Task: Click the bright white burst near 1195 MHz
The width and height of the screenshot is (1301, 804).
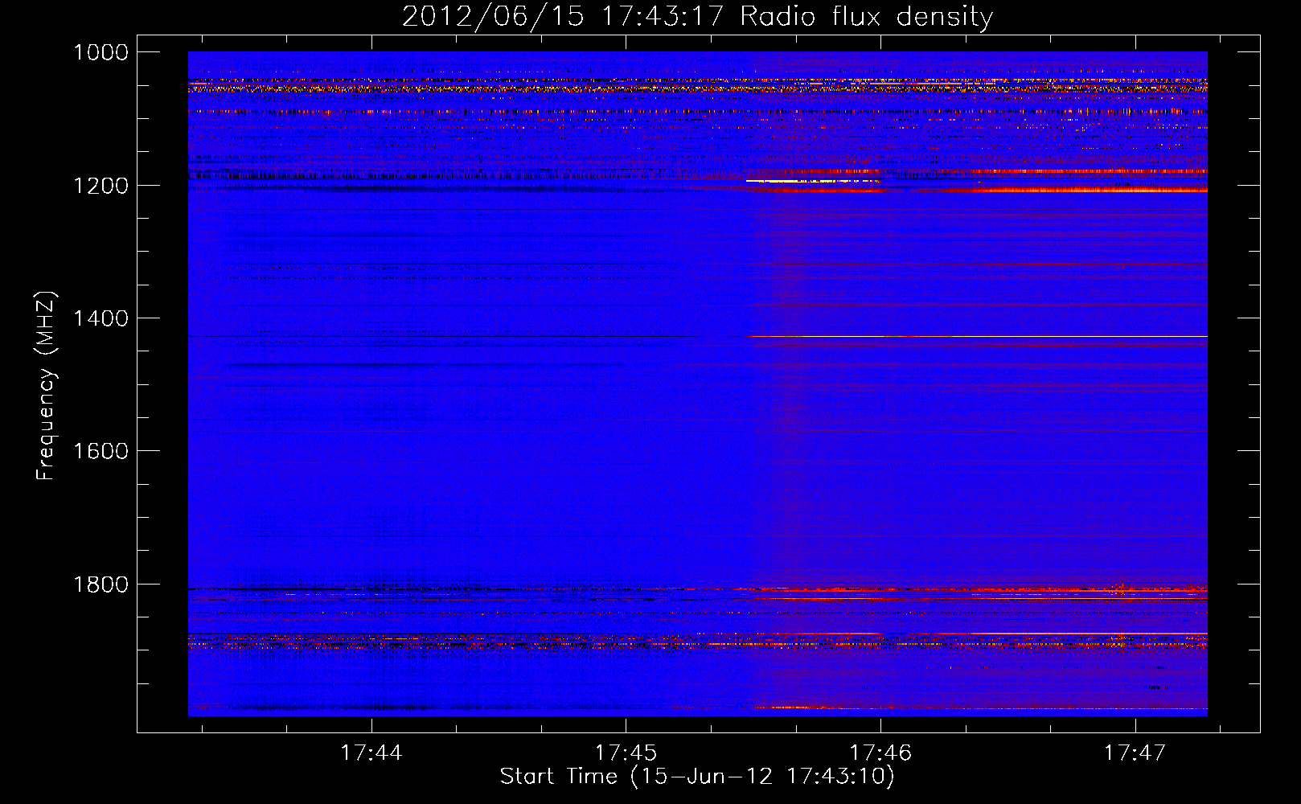Action: tap(812, 182)
